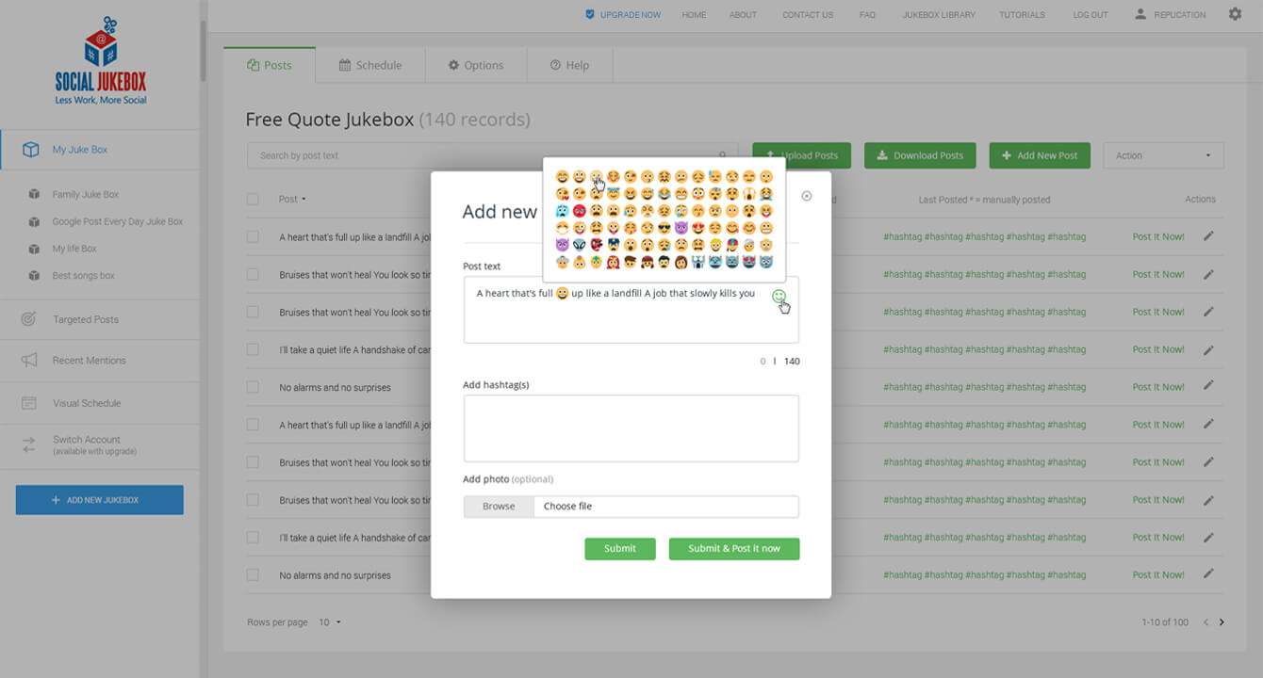This screenshot has width=1263, height=678.
Task: Click the Add New Post button
Action: 1040,155
